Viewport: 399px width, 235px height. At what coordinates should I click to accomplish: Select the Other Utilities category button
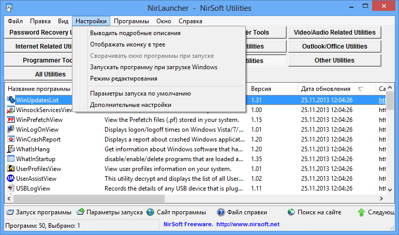point(335,60)
